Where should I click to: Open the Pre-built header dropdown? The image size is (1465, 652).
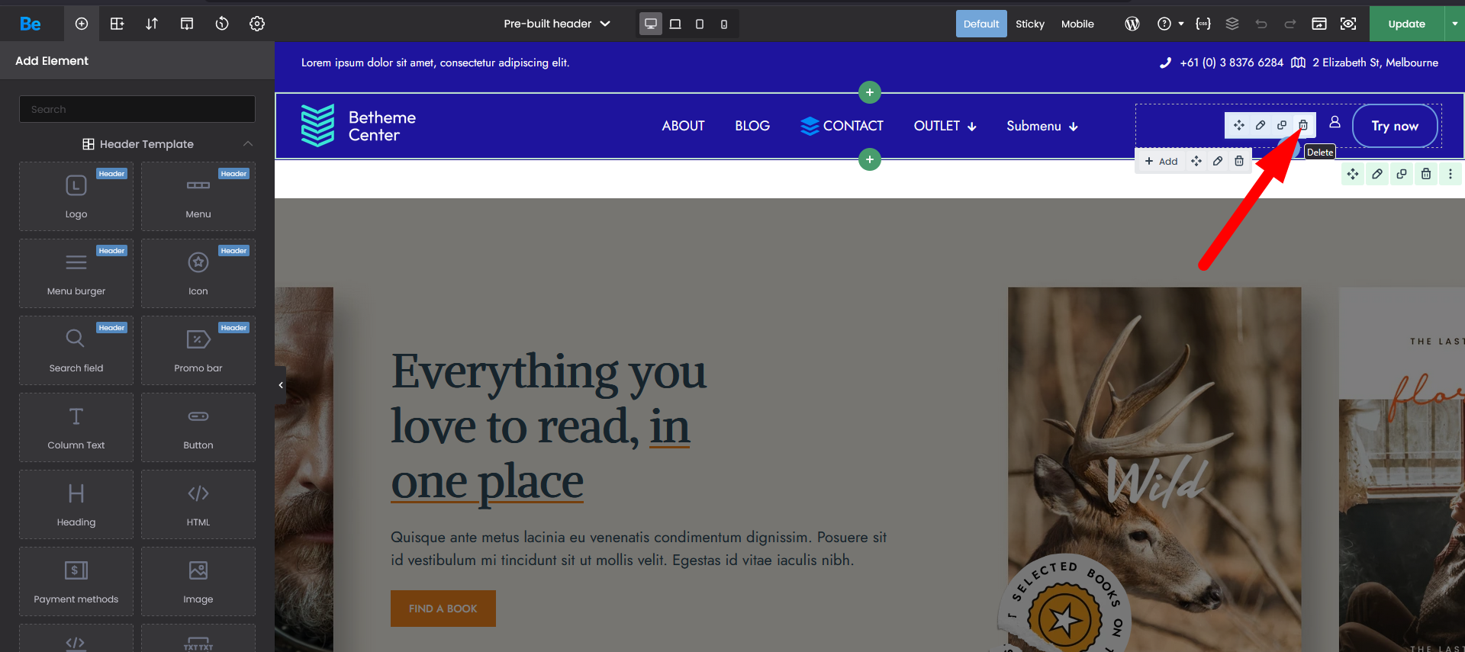(x=557, y=24)
